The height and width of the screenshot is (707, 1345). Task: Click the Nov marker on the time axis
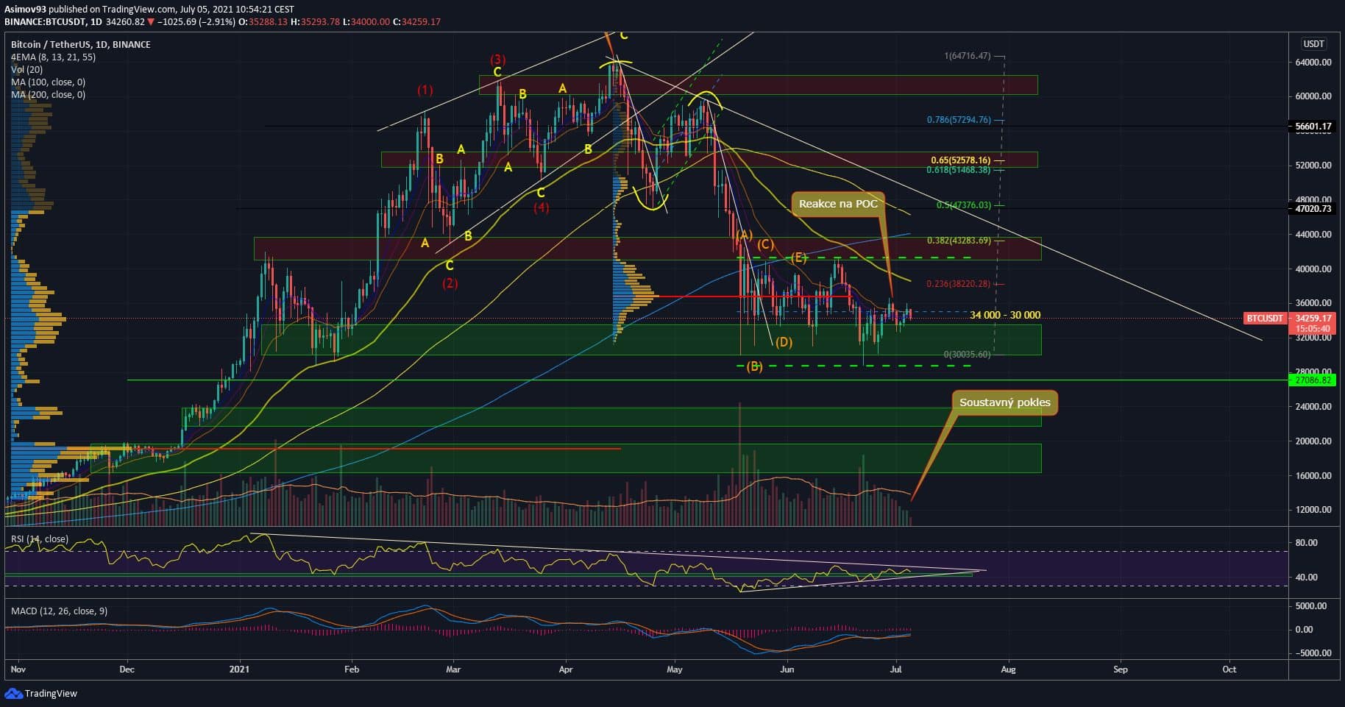point(18,669)
